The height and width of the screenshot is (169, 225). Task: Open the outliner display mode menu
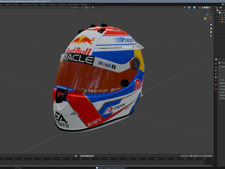pos(221,8)
